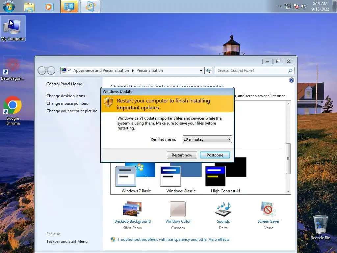337x253 pixels.
Task: Click the themes list scroll up arrow
Action: click(288, 103)
